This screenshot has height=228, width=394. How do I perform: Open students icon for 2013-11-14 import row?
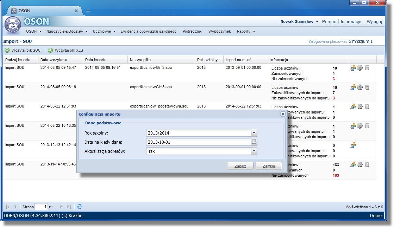pyautogui.click(x=353, y=164)
